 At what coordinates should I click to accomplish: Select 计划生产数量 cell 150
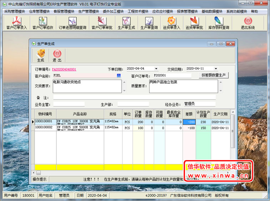[203, 128]
